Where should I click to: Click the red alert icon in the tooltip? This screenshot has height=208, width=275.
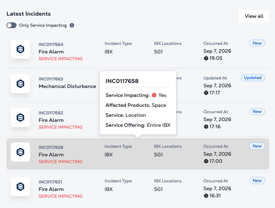click(x=154, y=95)
